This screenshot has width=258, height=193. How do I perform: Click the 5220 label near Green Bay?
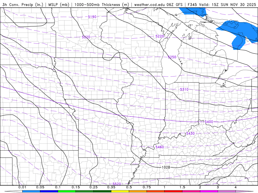click(x=160, y=36)
